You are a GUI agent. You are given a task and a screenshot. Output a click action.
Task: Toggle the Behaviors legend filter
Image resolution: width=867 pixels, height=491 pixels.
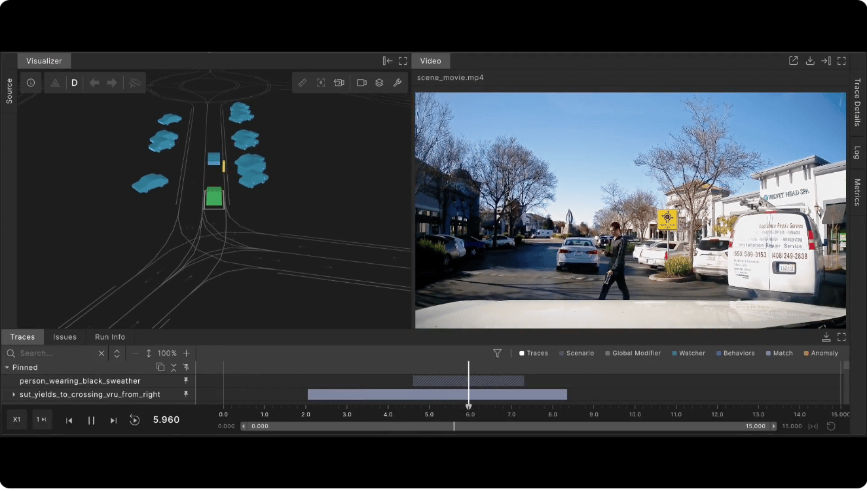[735, 354]
